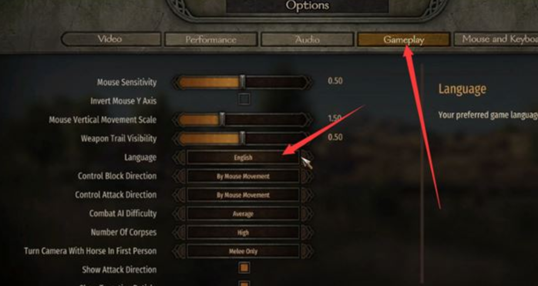Click left arrow for Control Block Direction
538x286 pixels.
click(x=179, y=176)
